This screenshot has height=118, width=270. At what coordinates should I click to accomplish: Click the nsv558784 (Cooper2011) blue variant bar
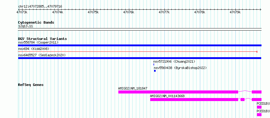[x=140, y=45]
